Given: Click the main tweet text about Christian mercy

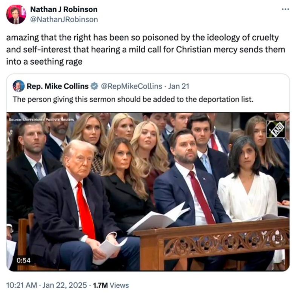Looking at the screenshot, I should click(x=146, y=49).
